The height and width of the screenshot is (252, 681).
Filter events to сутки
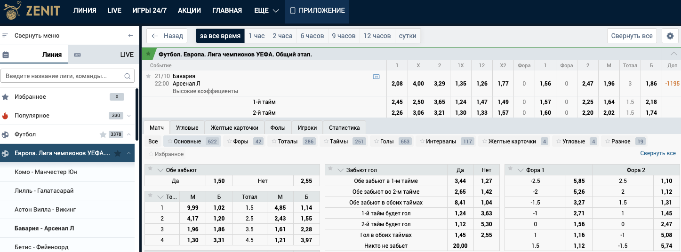pos(408,36)
